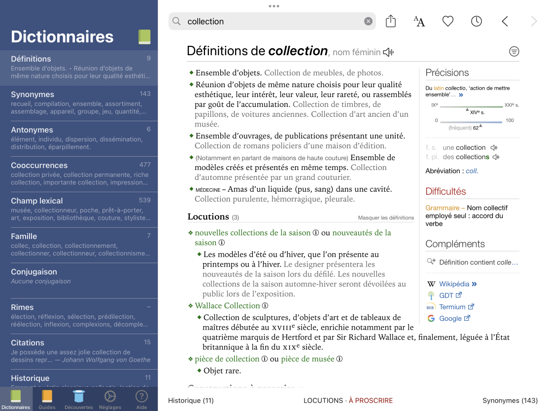Tap the three-dots multitasking handle
This screenshot has width=548, height=411.
pos(274,6)
